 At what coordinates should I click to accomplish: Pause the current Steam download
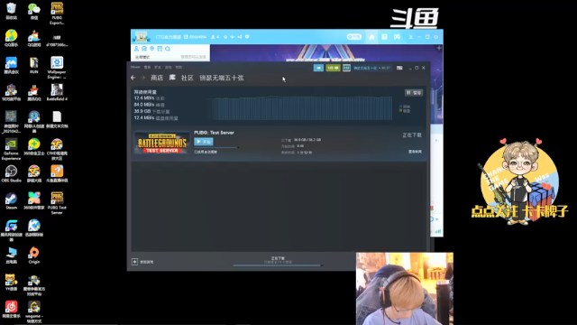414,92
